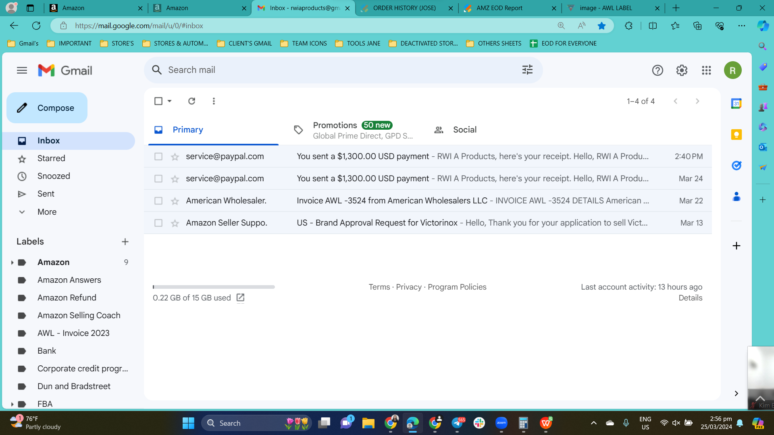Viewport: 774px width, 435px height.
Task: Open Slack from the Windows taskbar
Action: (x=479, y=423)
